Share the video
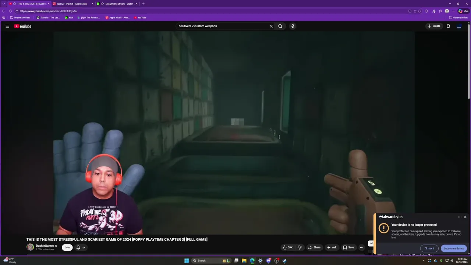This screenshot has width=471, height=265. tap(314, 247)
